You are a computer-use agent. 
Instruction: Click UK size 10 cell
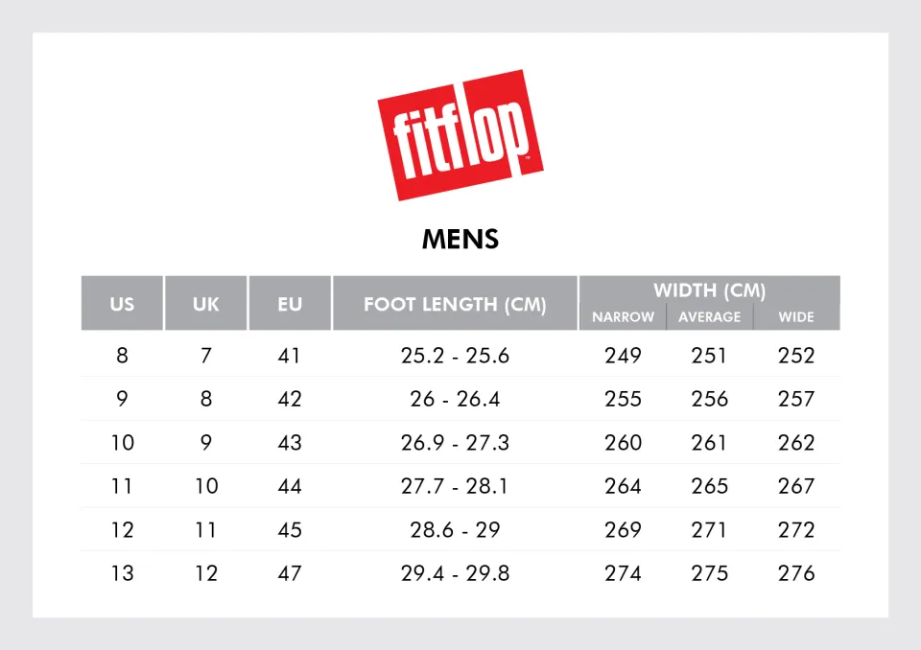click(x=205, y=486)
